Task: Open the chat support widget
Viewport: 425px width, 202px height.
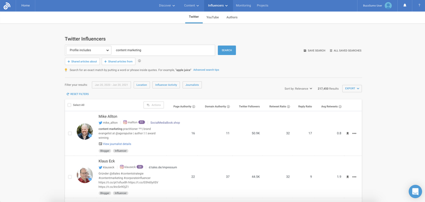Action: pyautogui.click(x=415, y=191)
